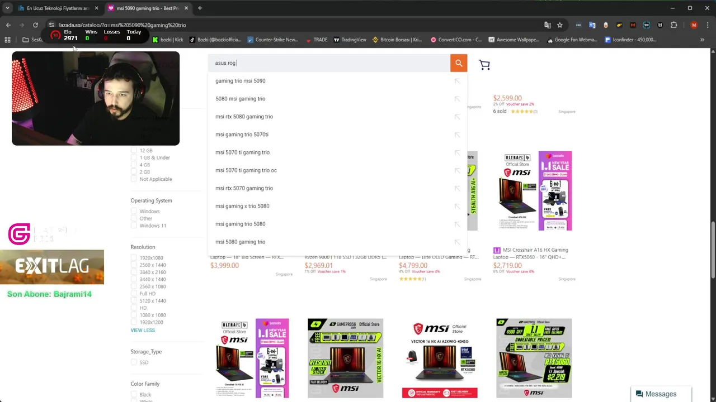Open the apps grid in bookmarks bar
Viewport: 716px width, 402px height.
(x=7, y=40)
